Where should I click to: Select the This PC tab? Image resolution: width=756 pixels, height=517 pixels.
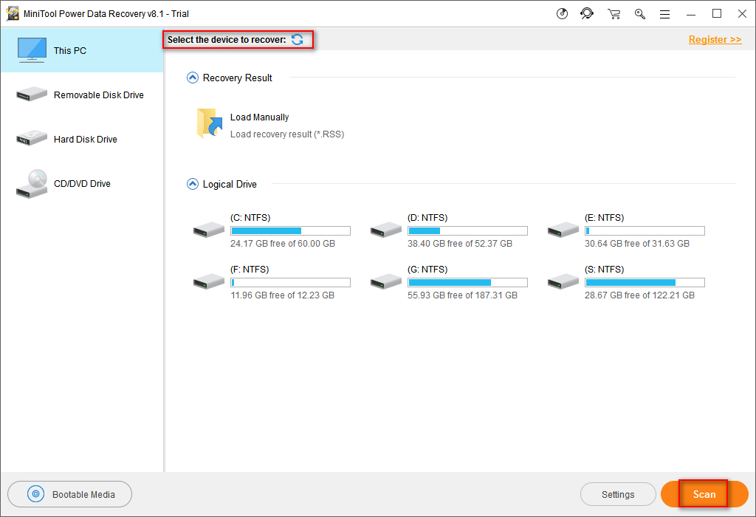[82, 50]
